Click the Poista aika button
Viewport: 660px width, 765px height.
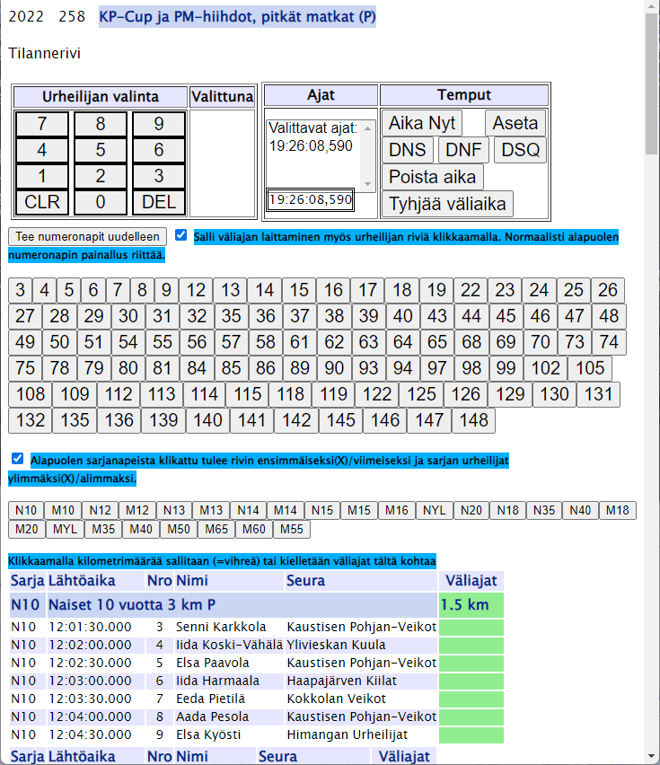point(433,177)
